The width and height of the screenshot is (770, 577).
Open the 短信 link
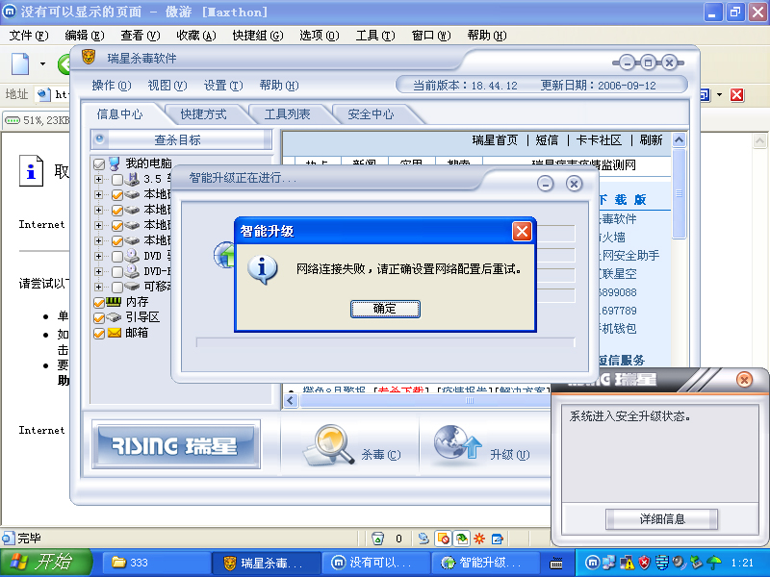[547, 140]
